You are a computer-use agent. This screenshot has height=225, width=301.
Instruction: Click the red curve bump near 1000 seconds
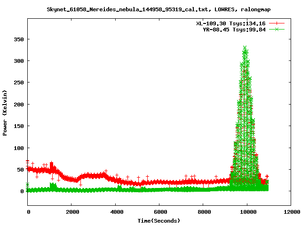pos(51,165)
